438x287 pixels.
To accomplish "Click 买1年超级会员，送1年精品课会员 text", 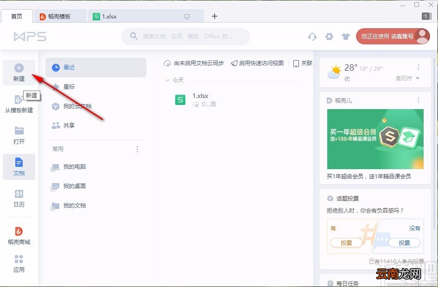I will pos(369,176).
